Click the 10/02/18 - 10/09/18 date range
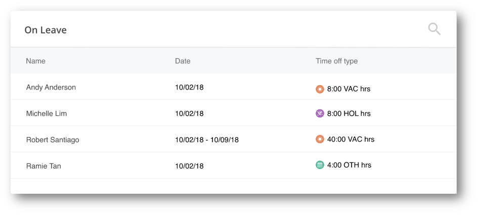This screenshot has width=478, height=215. (x=207, y=140)
